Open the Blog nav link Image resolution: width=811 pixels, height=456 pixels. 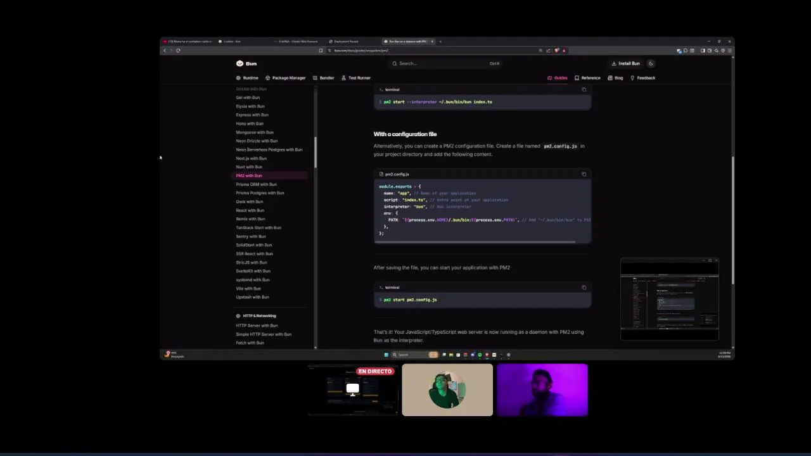[x=615, y=78]
